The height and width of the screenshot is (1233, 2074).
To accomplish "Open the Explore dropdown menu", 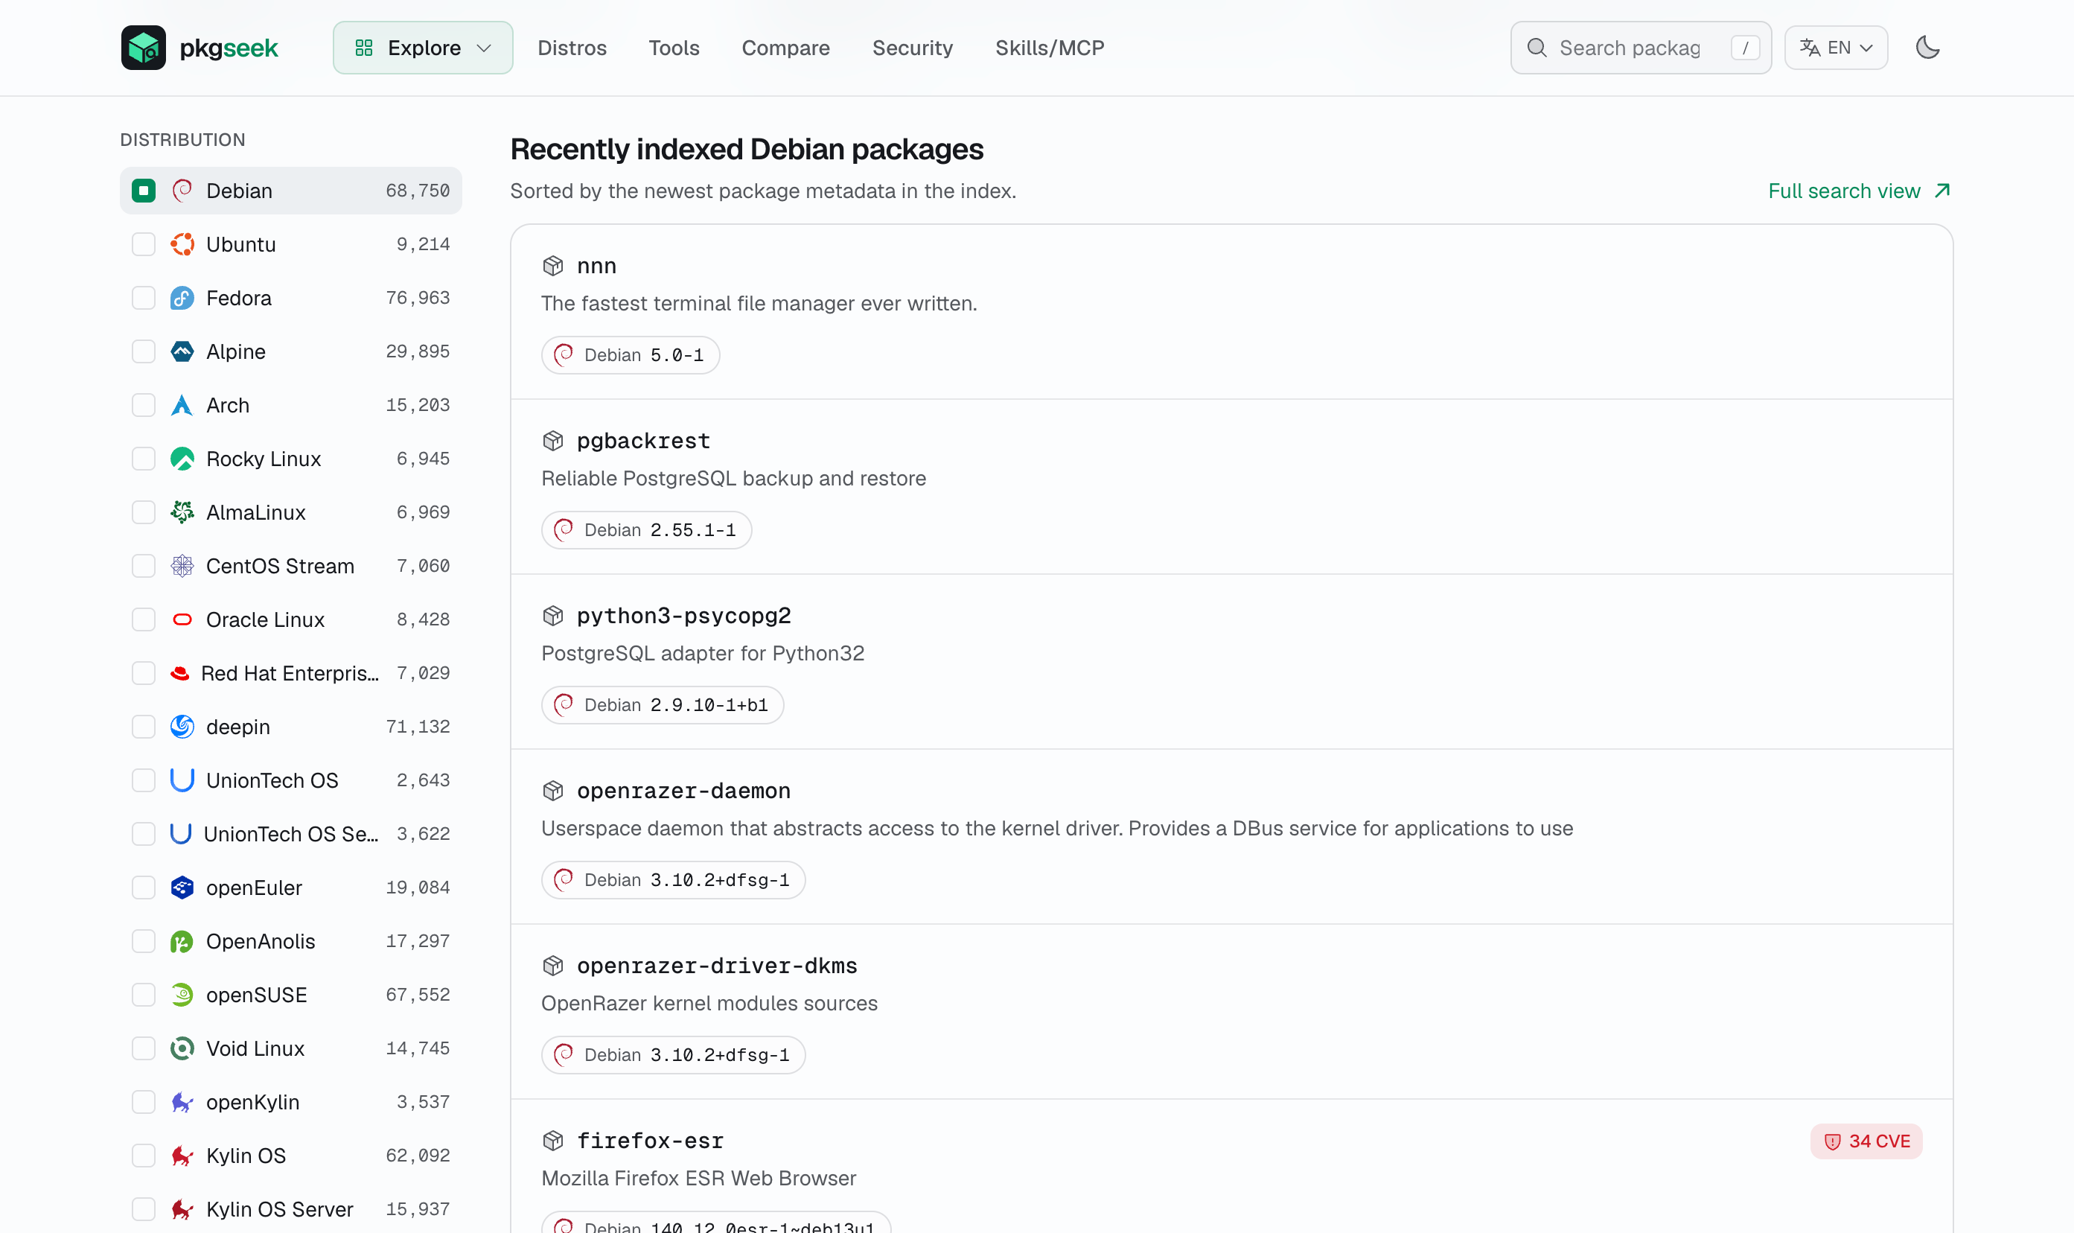I will click(x=423, y=48).
